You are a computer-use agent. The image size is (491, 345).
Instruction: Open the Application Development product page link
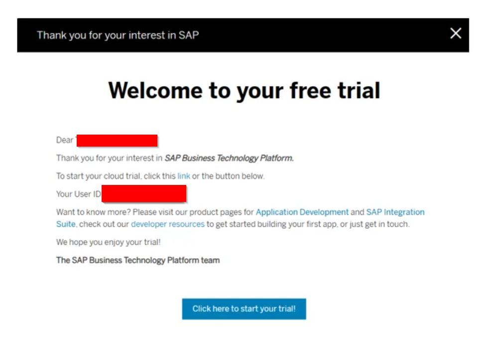click(302, 212)
